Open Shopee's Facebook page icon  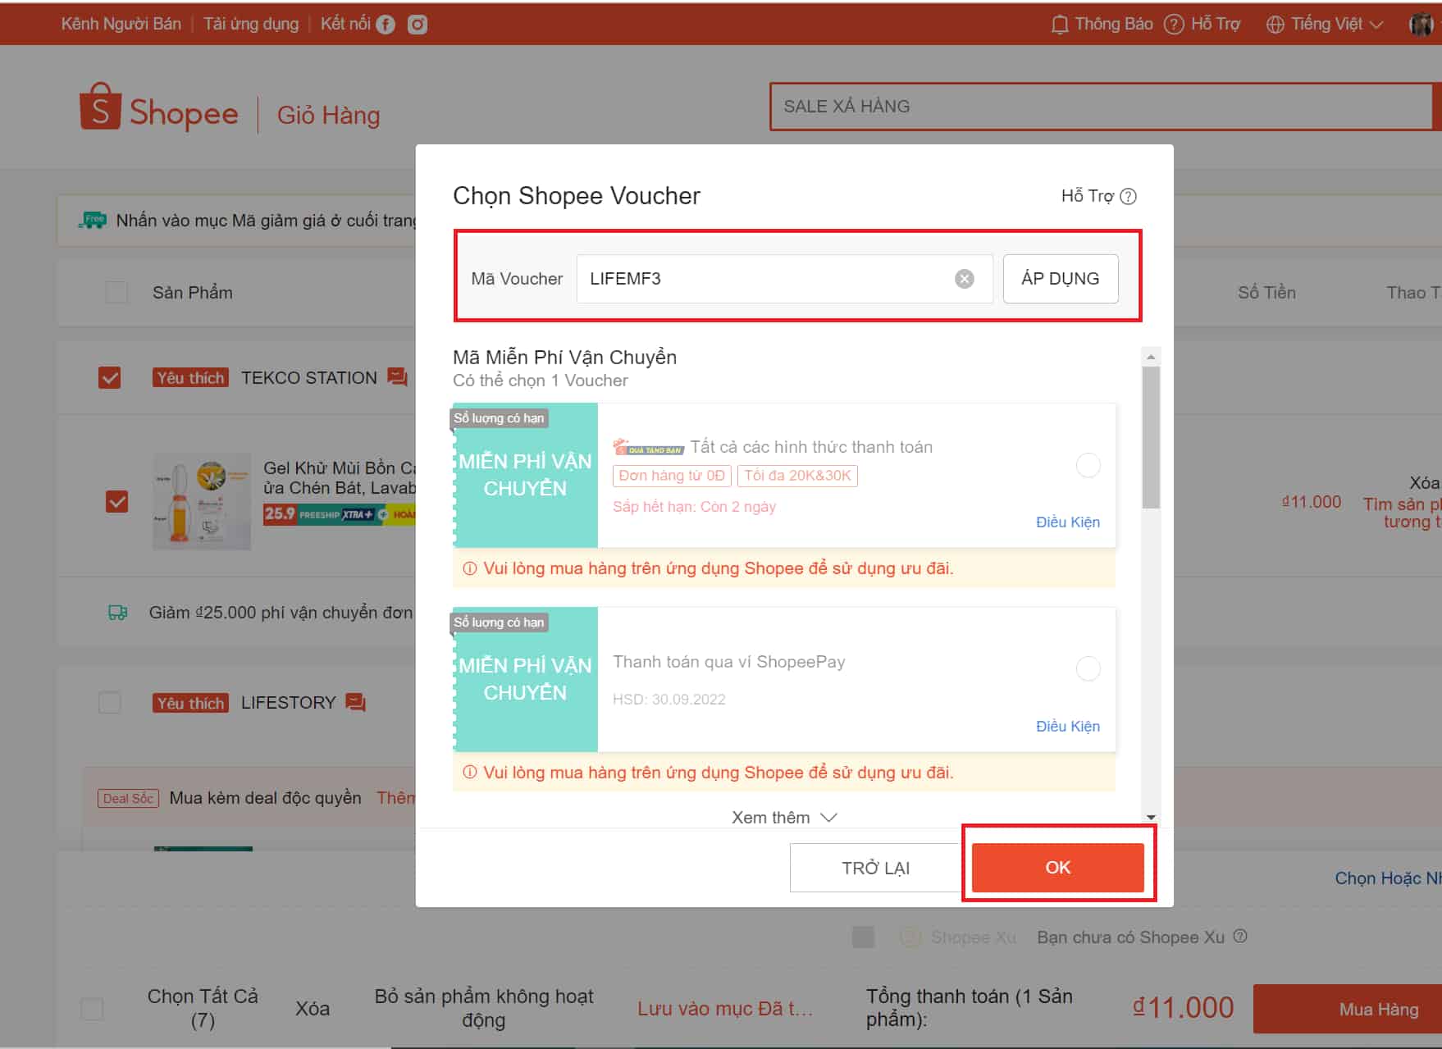[x=386, y=25]
